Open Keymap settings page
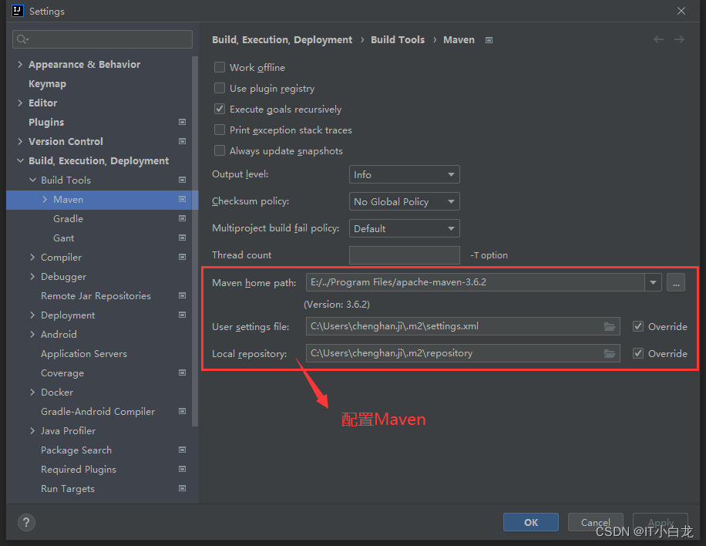Image resolution: width=706 pixels, height=546 pixels. (47, 84)
